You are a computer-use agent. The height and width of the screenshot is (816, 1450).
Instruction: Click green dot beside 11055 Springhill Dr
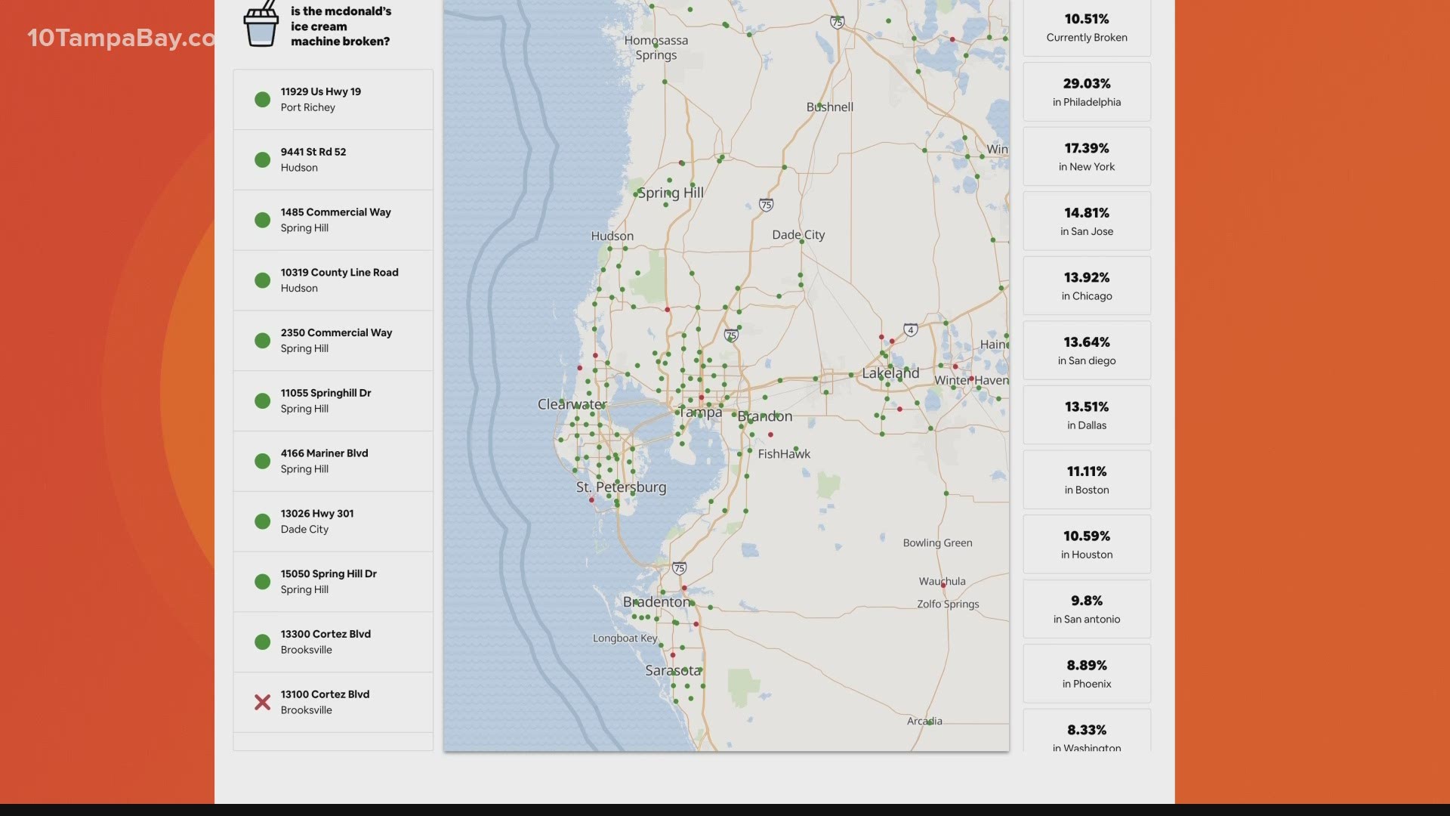click(x=262, y=400)
